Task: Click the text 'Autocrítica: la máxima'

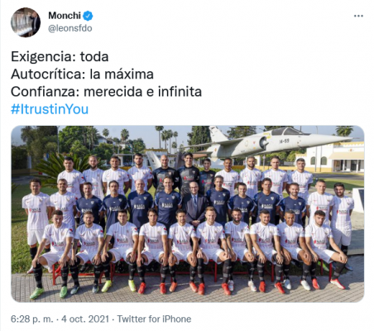Action: pyautogui.click(x=82, y=74)
